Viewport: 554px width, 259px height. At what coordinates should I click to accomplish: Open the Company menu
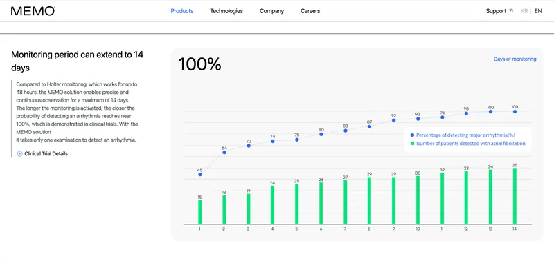click(x=271, y=11)
